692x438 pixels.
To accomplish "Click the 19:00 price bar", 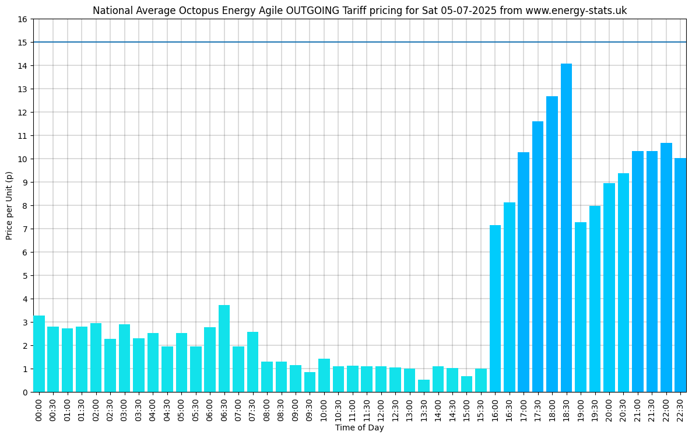I will click(580, 307).
